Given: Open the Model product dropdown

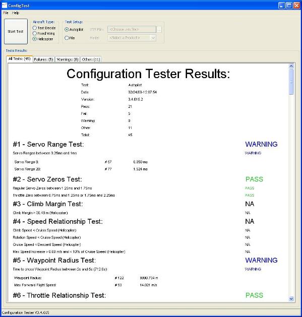Looking at the screenshot, I should (132, 38).
